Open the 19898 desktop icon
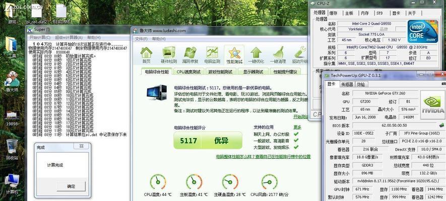446x201 pixels. (x=12, y=118)
